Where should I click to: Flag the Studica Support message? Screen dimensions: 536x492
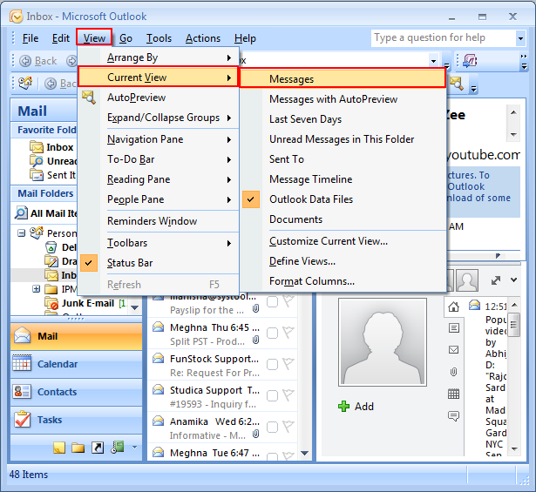[288, 395]
